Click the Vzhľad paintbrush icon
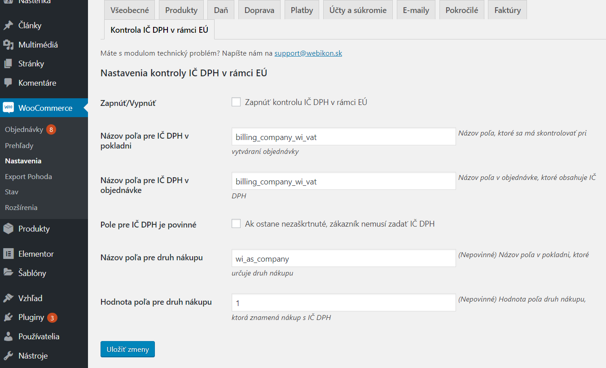This screenshot has width=606, height=368. click(x=8, y=298)
